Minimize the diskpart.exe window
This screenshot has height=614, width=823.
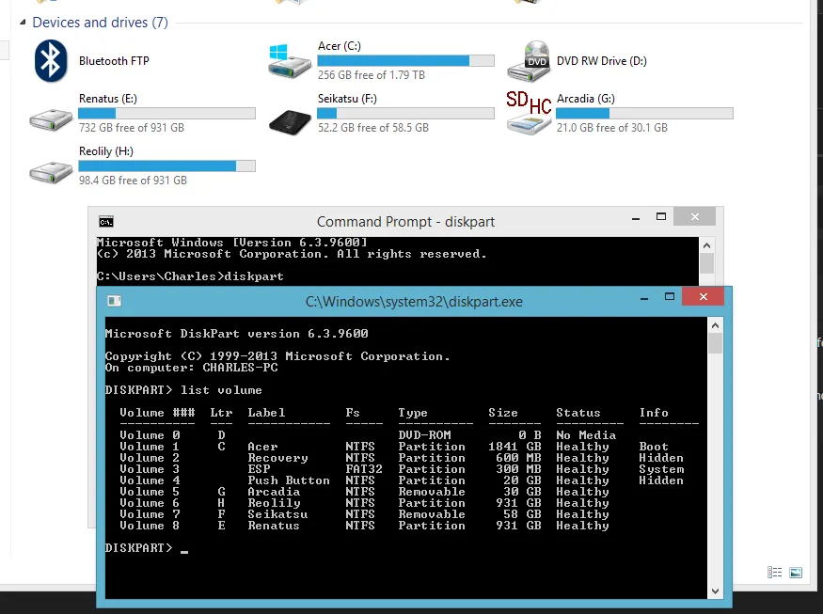[x=644, y=297]
